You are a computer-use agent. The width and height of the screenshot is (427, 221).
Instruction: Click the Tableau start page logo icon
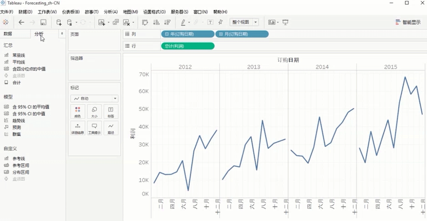5,22
